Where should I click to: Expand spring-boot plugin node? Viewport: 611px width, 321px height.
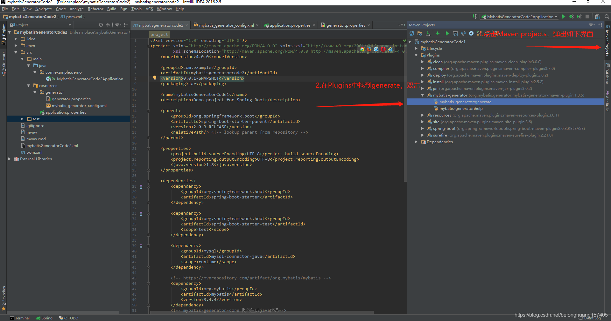coord(423,128)
